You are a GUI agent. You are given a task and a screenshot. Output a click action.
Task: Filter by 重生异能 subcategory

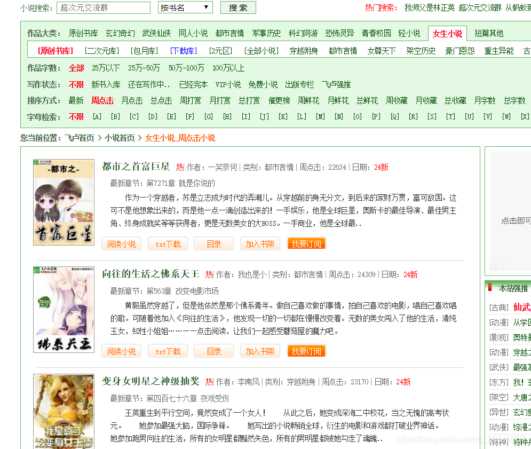[499, 51]
